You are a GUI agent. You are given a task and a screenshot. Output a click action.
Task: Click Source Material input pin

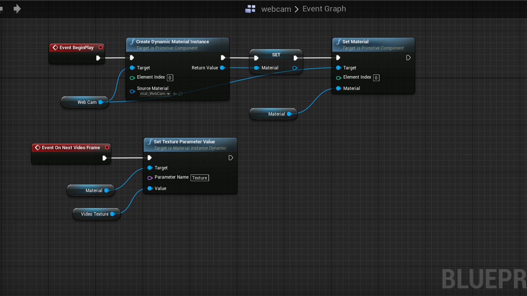click(132, 92)
